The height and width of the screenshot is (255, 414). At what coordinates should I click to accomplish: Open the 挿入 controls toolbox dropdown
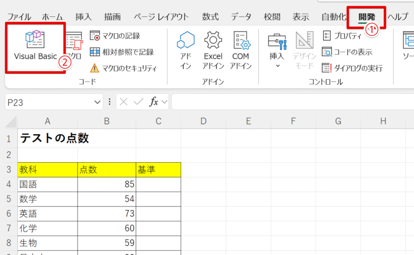[x=277, y=50]
